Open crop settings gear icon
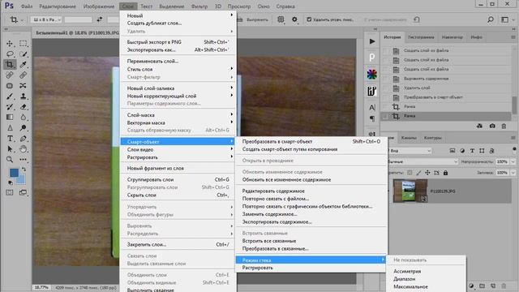 [294, 19]
